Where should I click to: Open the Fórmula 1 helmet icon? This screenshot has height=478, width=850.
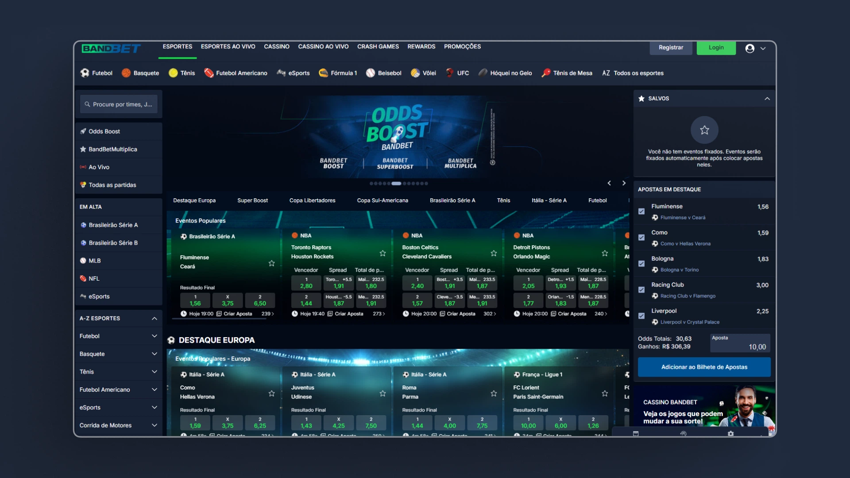324,73
